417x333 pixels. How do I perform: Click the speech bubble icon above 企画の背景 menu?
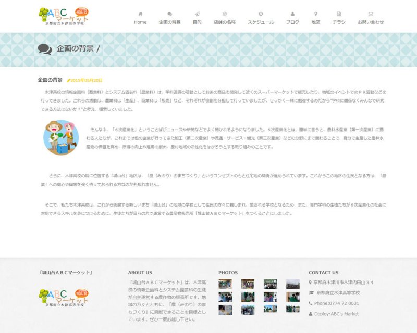[x=170, y=14]
